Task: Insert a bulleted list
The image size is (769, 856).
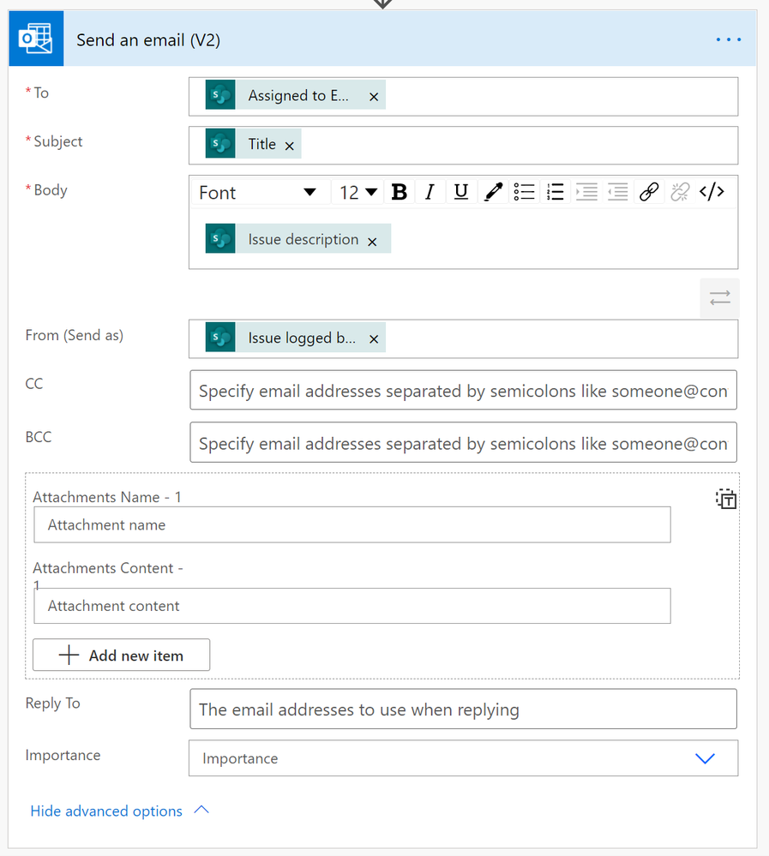Action: 525,192
